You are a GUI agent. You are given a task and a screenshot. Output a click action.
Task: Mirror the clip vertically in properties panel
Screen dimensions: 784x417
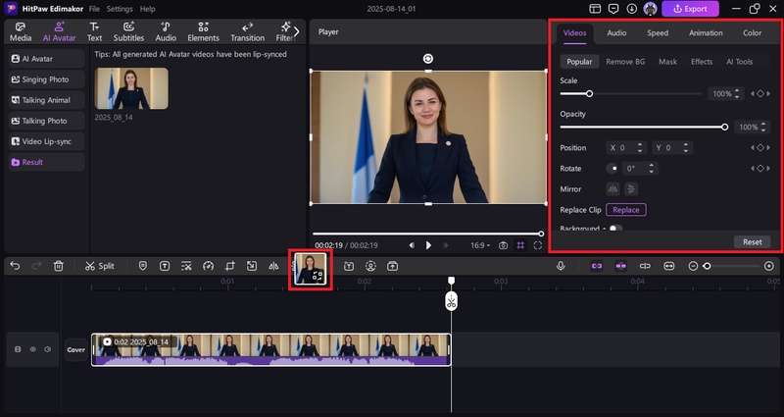(x=631, y=189)
